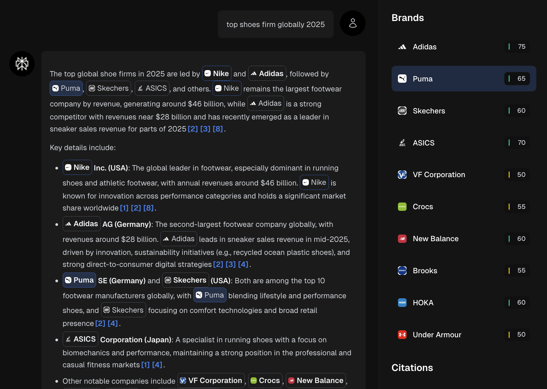
Task: Open citation [1] in the Nike bullet point
Action: point(124,208)
